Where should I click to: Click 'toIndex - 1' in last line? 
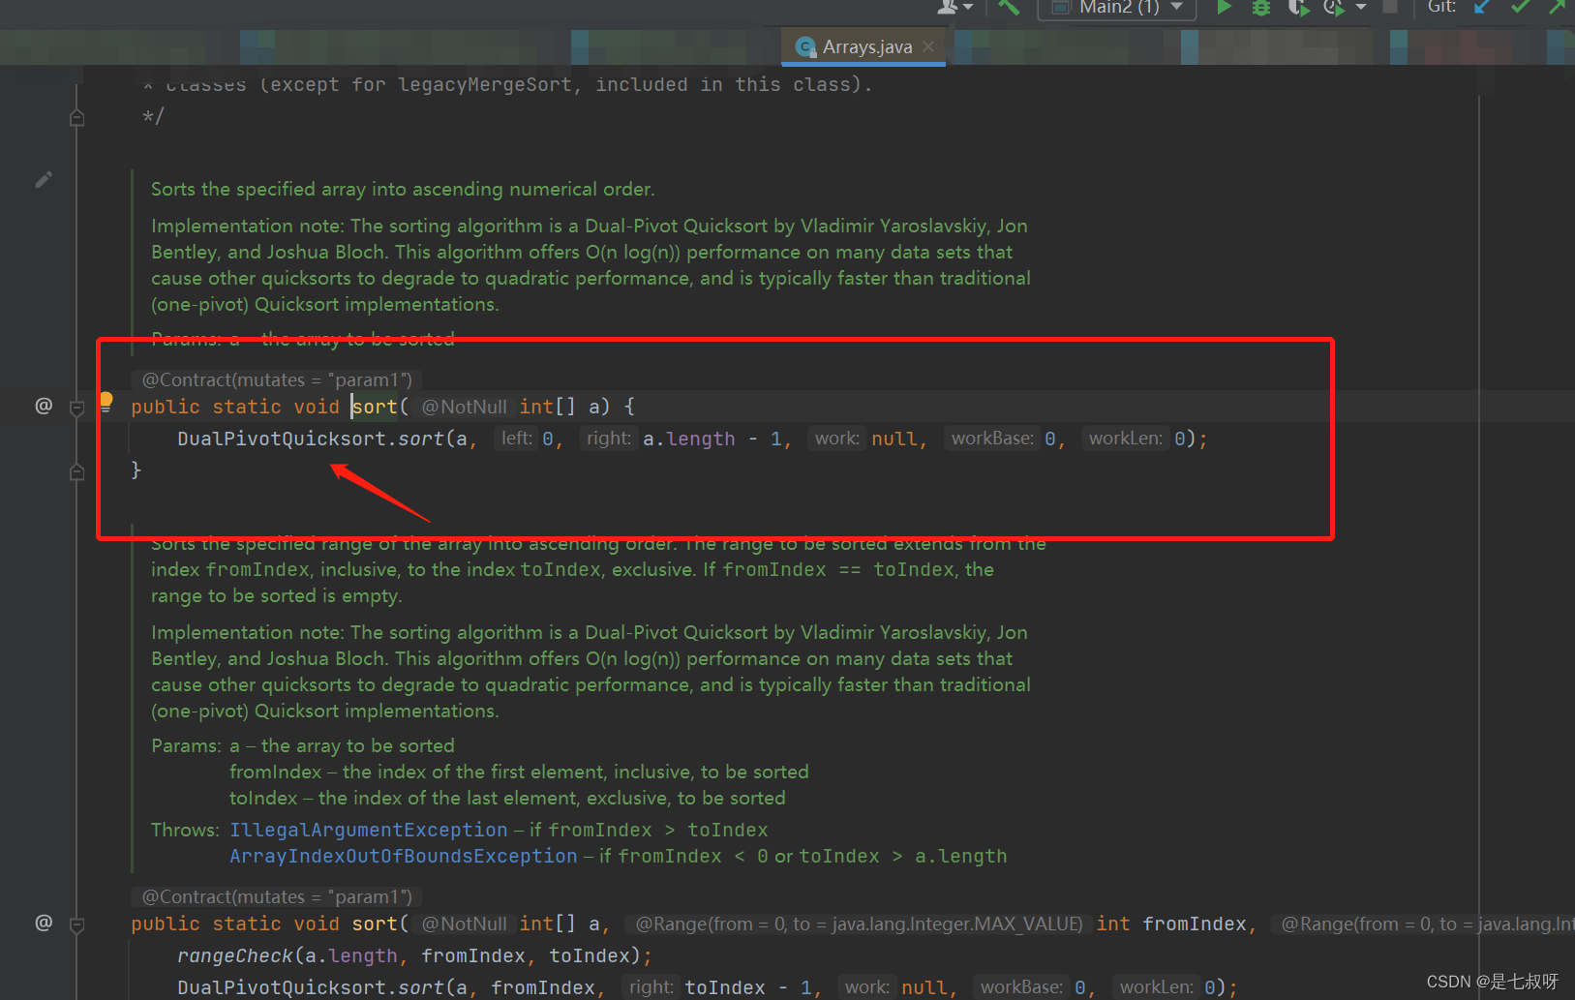748,987
